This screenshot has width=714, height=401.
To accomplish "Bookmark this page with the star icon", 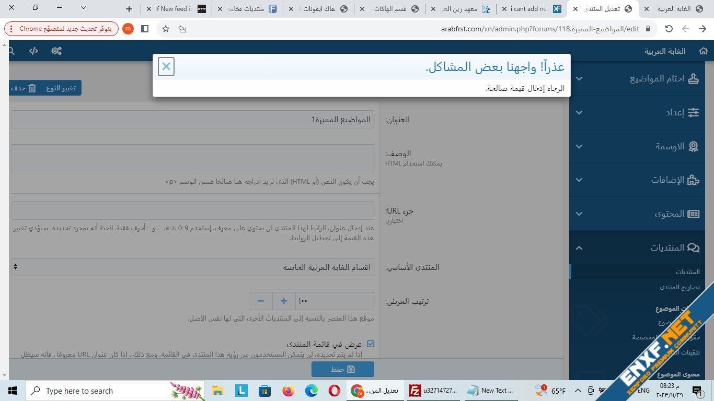I will (x=166, y=29).
